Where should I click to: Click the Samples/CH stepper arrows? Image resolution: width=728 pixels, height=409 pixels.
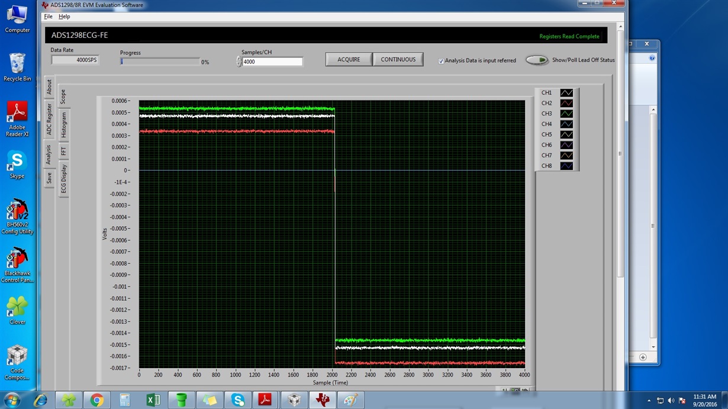[239, 62]
